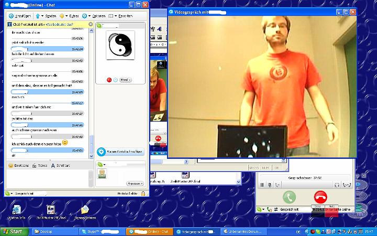Open the Extras dropdown arrow
377x236 pixels.
coord(66,16)
